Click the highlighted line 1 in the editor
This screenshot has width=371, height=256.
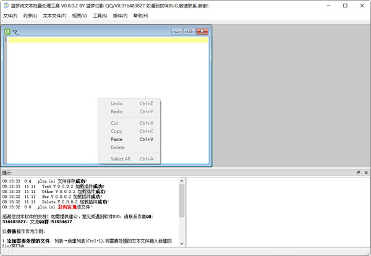(x=108, y=40)
